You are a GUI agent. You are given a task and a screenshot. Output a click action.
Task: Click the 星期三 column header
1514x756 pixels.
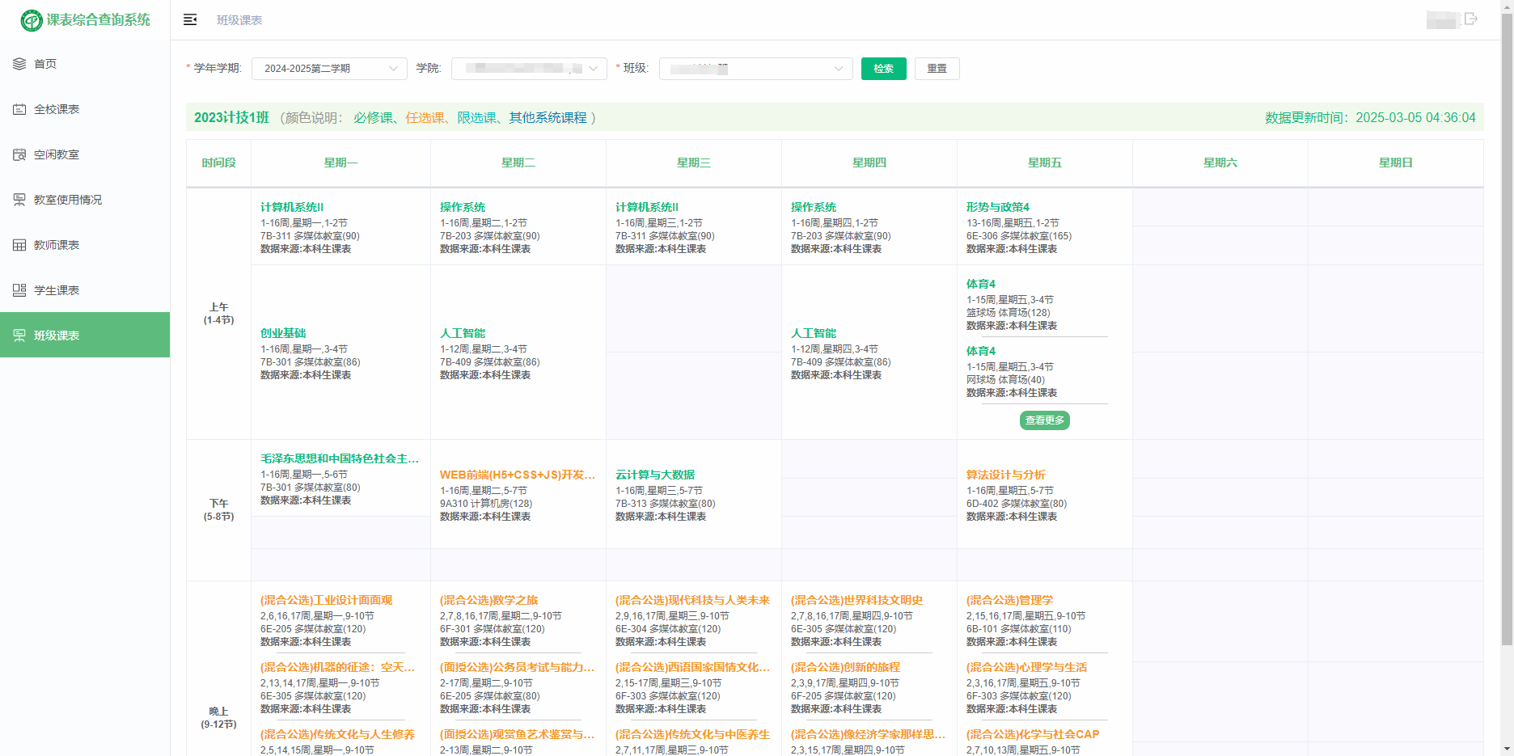click(694, 163)
